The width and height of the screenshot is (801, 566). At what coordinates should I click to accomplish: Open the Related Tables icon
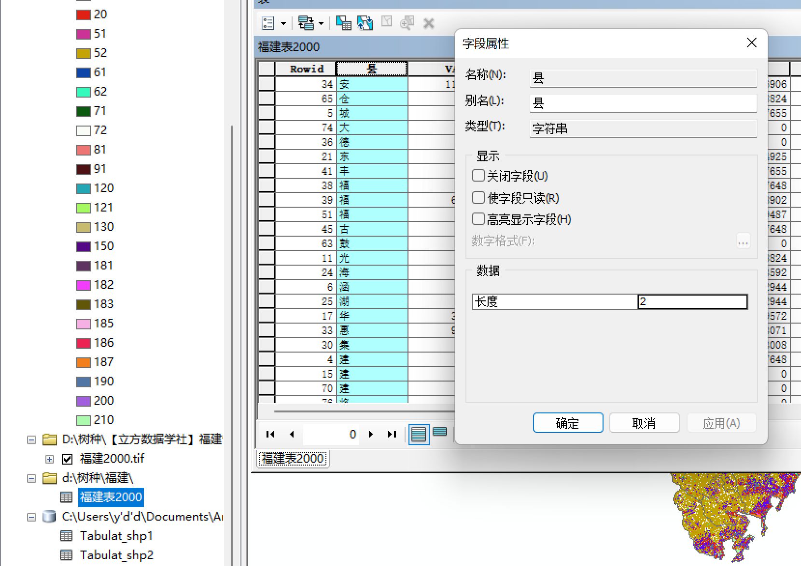pos(306,23)
